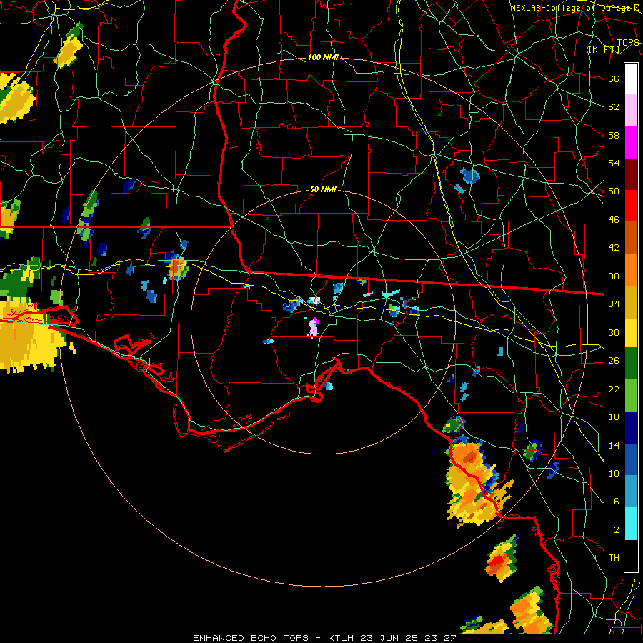This screenshot has height=643, width=643.
Task: Click the legend value 62
Action: point(614,107)
